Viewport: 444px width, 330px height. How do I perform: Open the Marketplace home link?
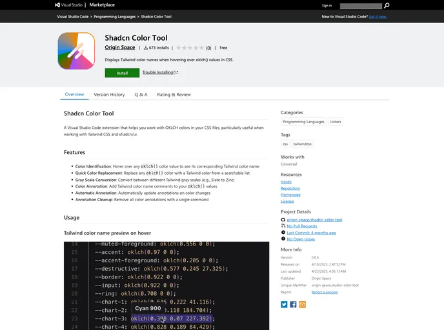tap(102, 5)
